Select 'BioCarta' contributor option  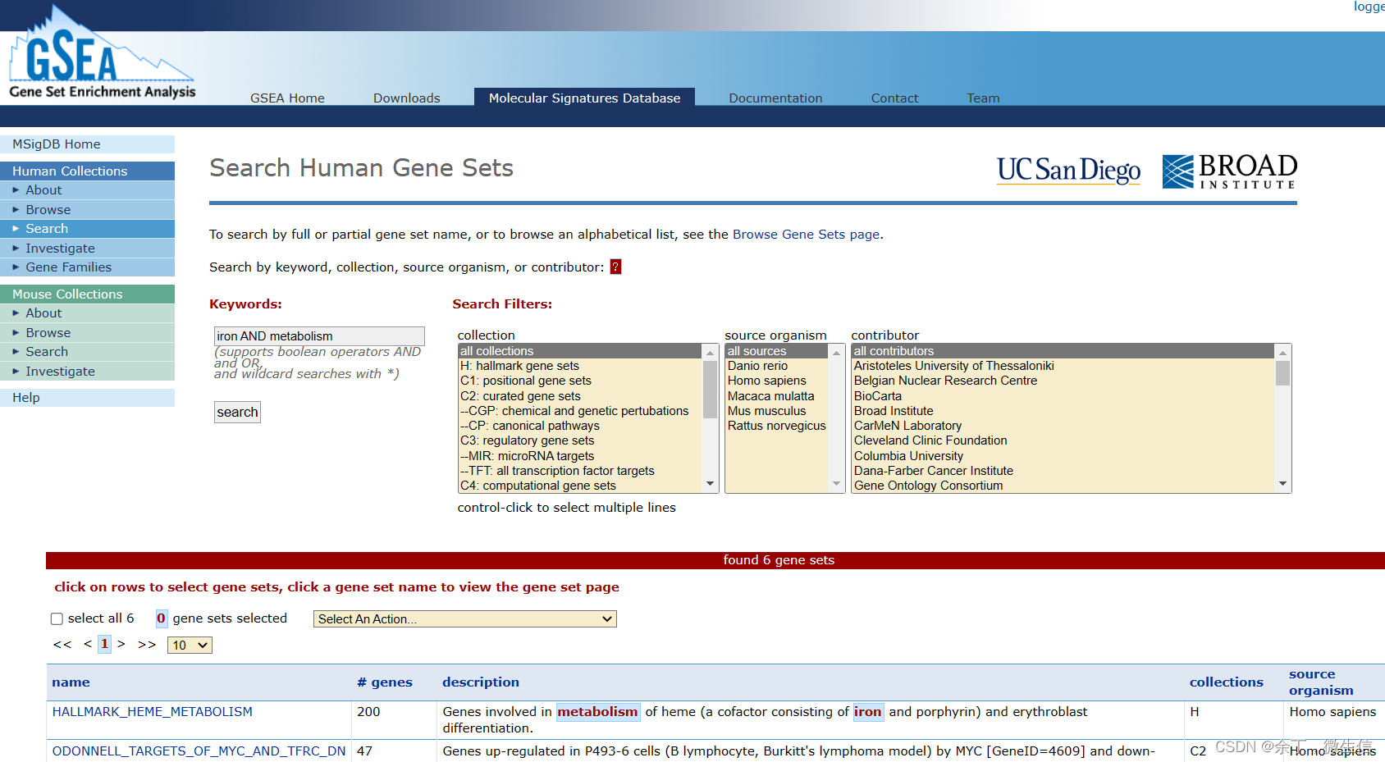point(1063,396)
